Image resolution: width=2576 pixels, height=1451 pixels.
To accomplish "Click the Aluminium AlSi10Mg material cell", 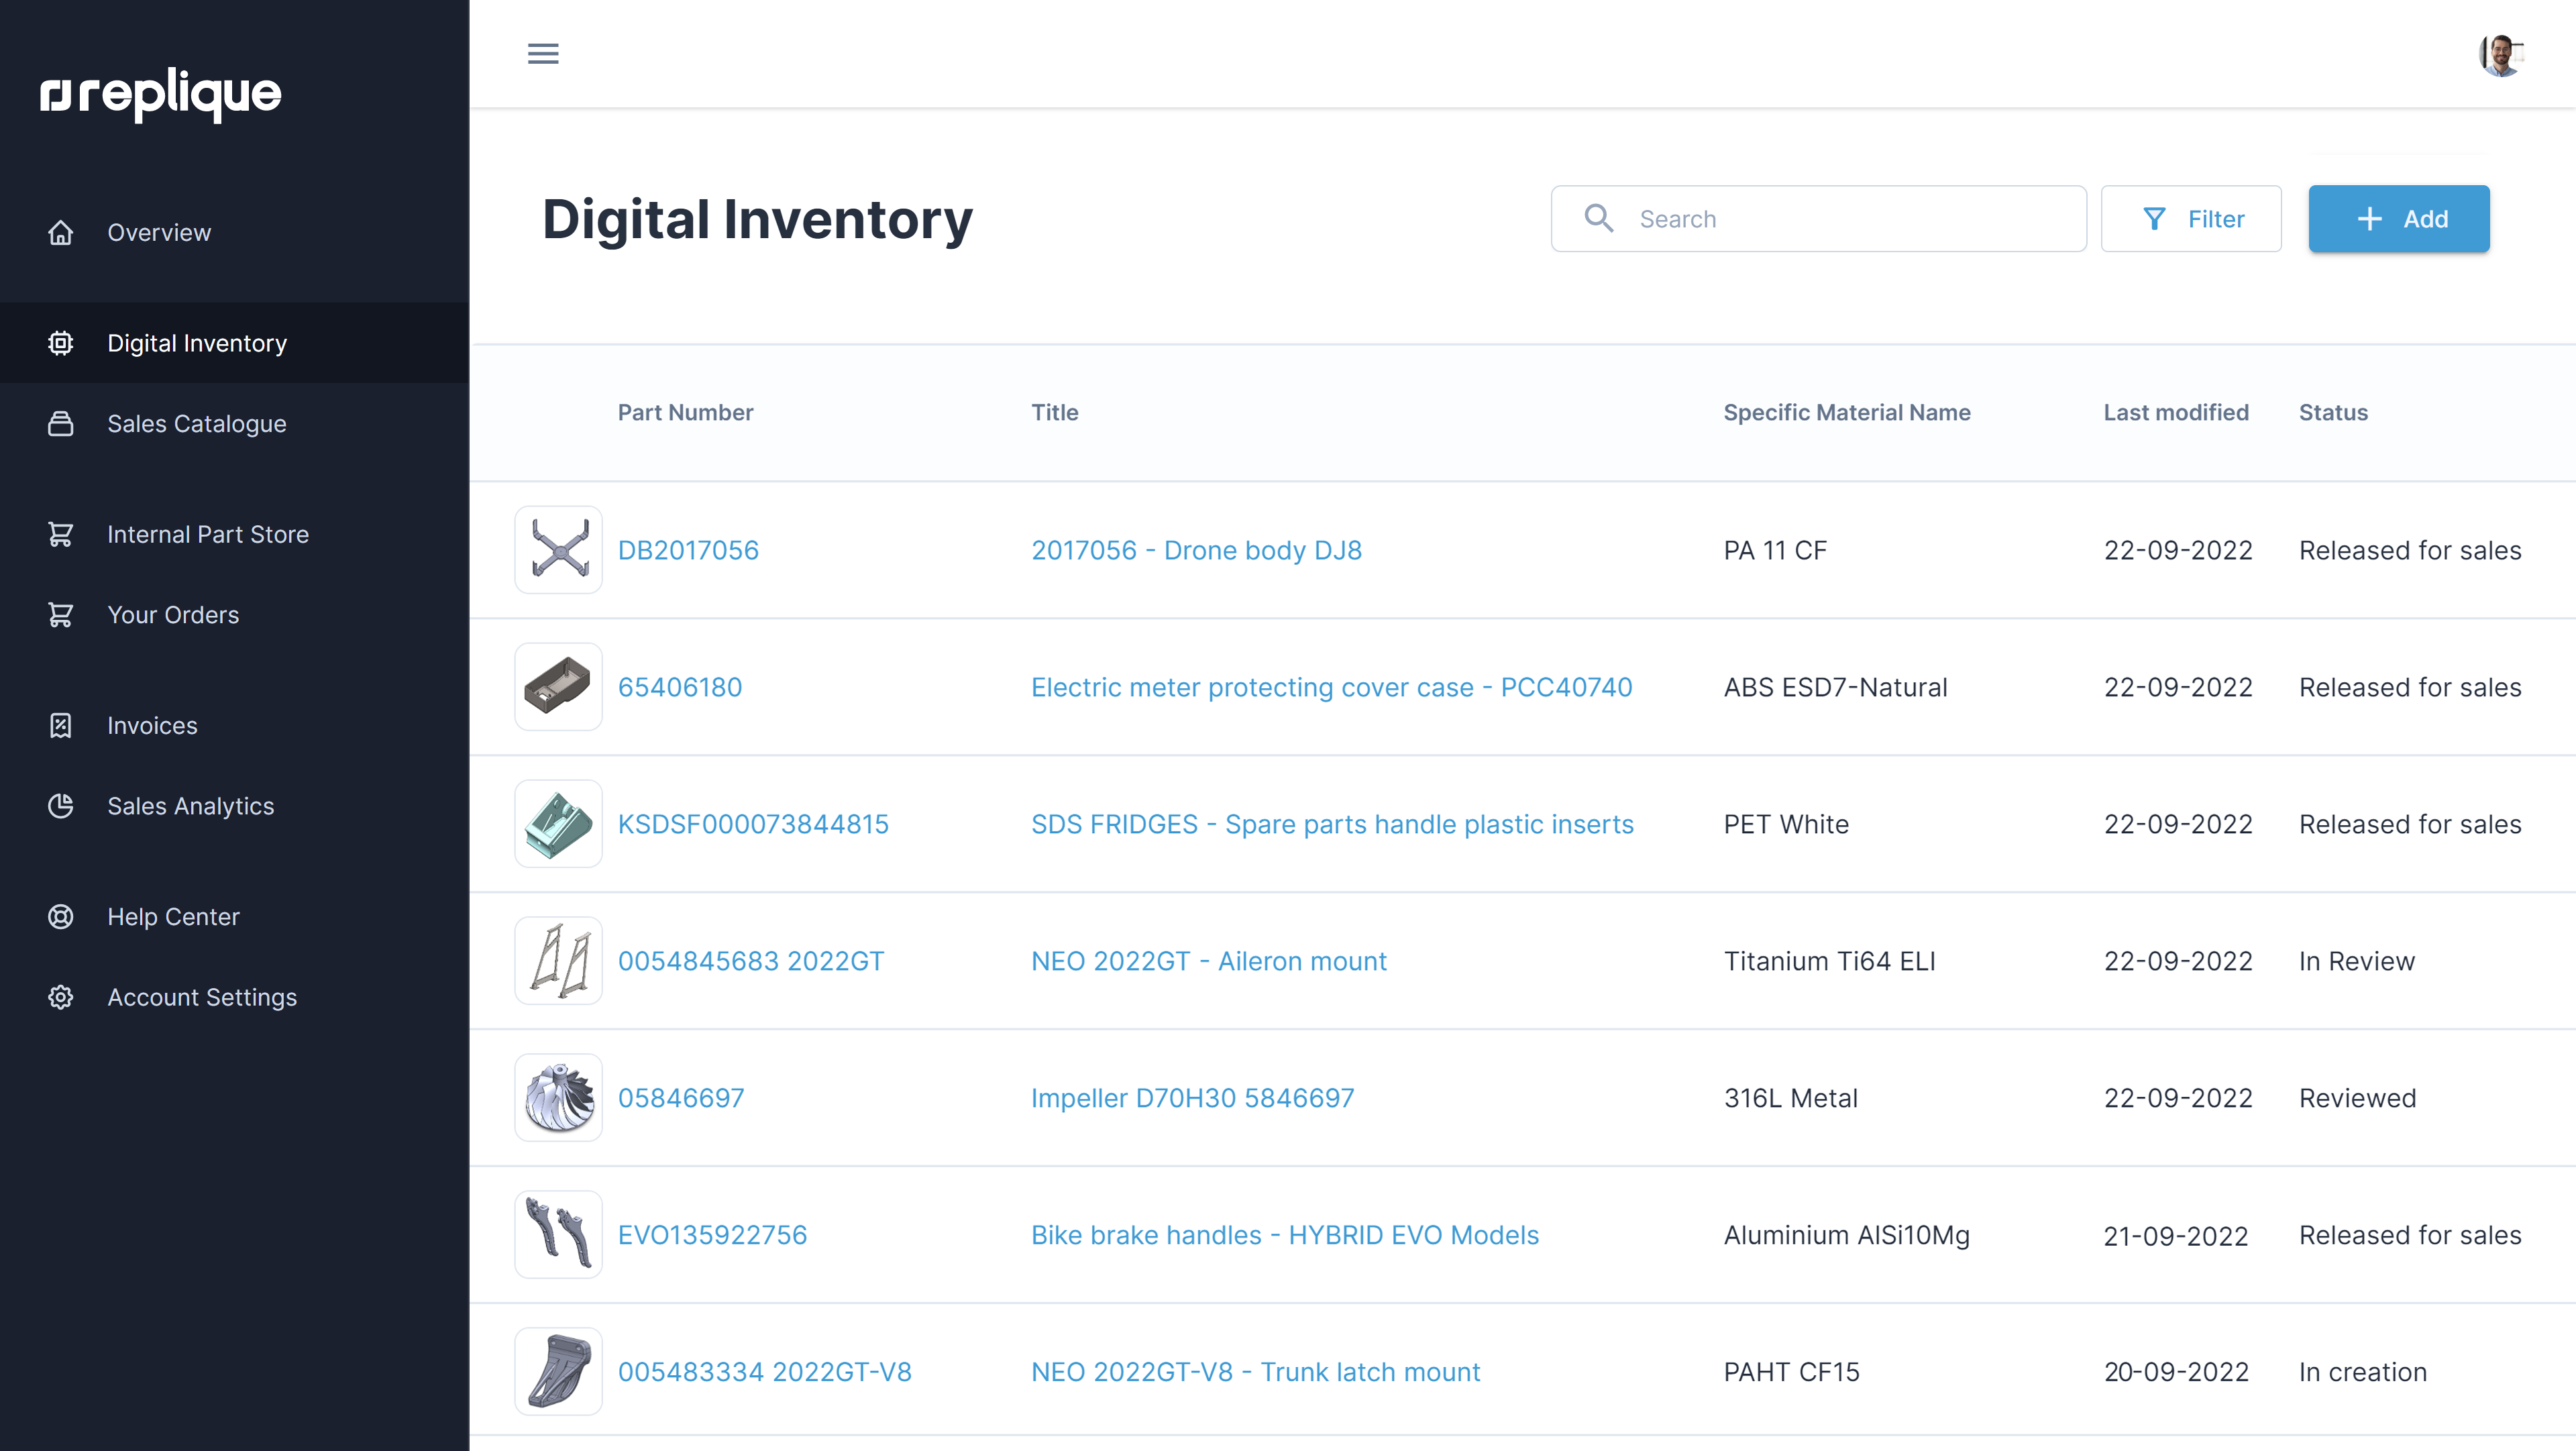I will [x=1847, y=1235].
